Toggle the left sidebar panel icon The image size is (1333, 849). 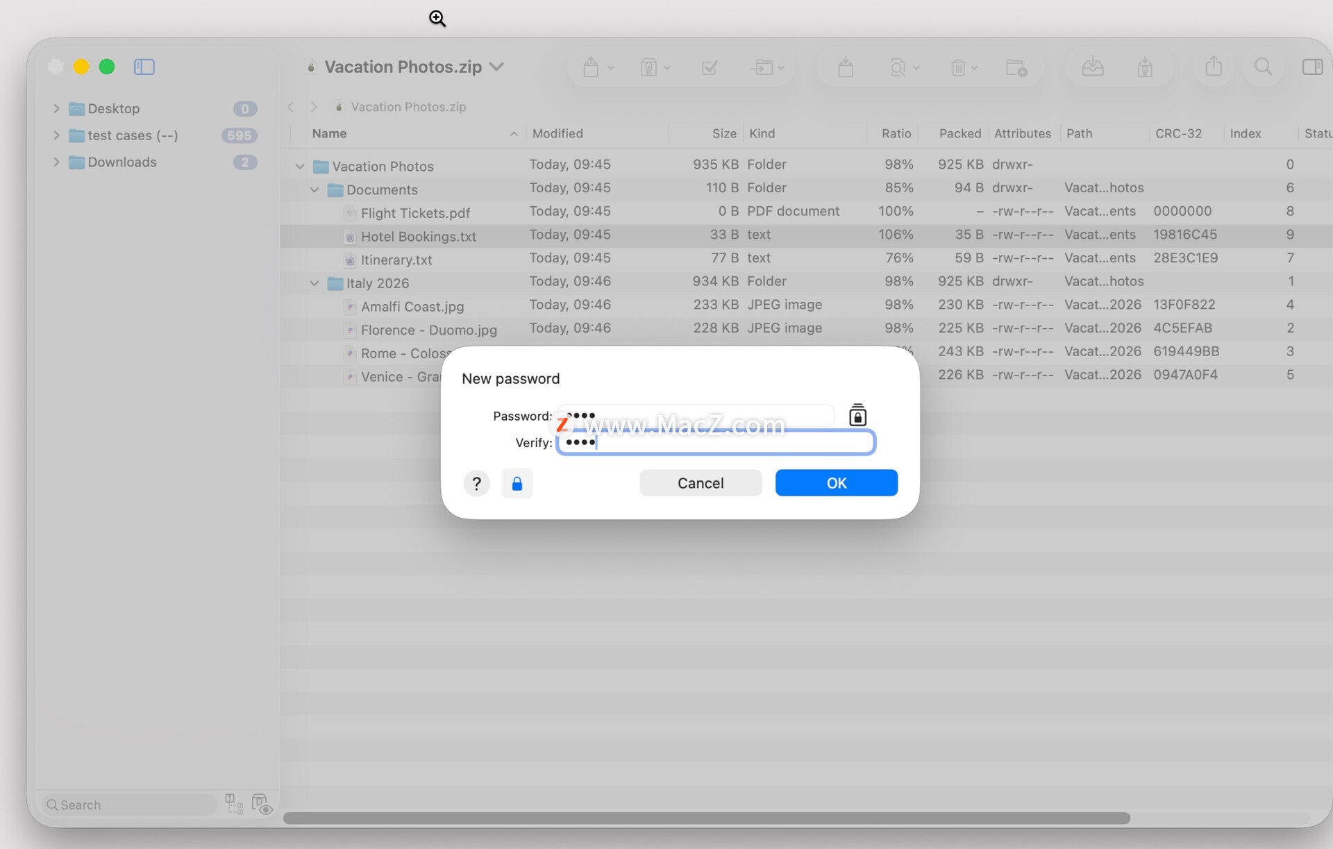click(144, 67)
